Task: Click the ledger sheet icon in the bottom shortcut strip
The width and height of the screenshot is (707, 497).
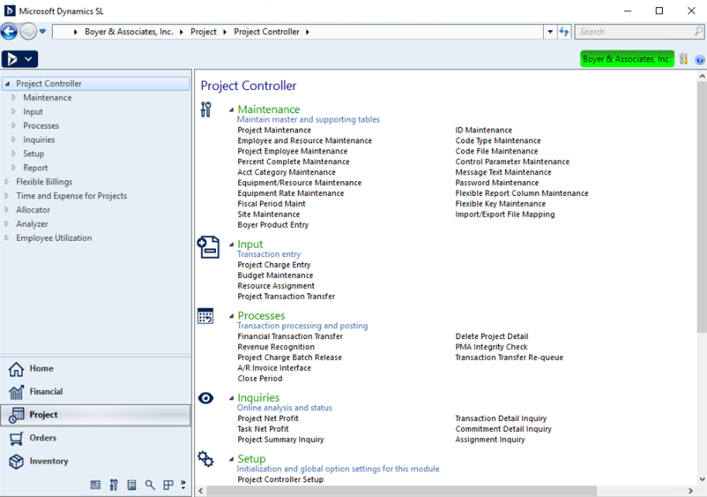Action: pyautogui.click(x=131, y=485)
